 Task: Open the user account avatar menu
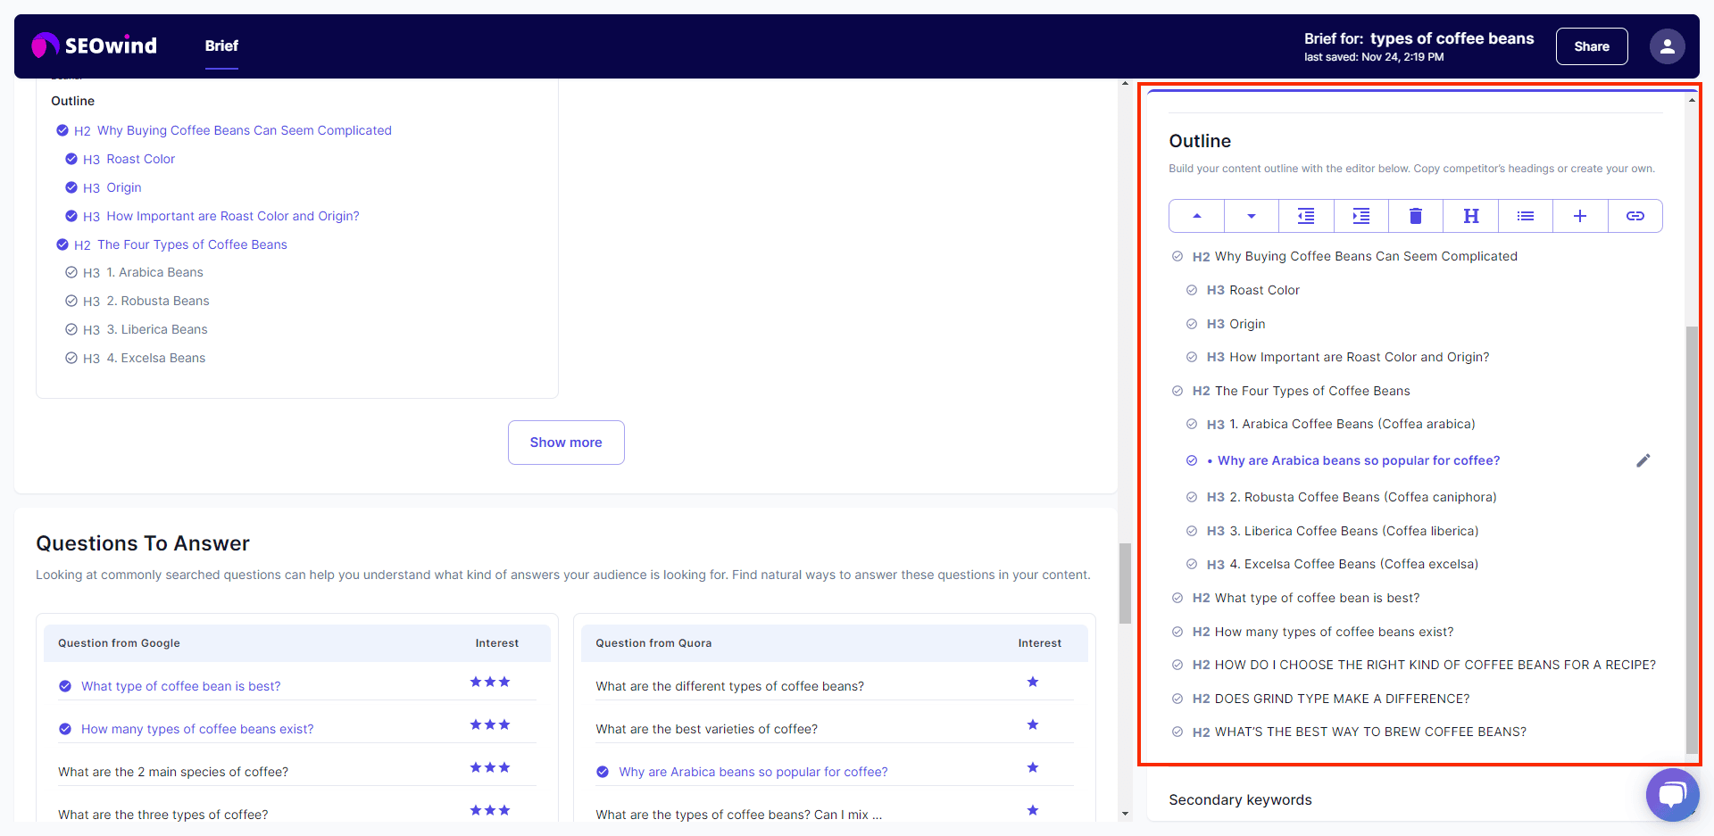(x=1668, y=46)
